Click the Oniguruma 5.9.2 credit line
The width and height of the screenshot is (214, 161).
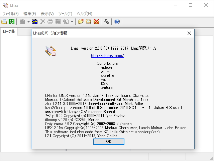(x=88, y=124)
